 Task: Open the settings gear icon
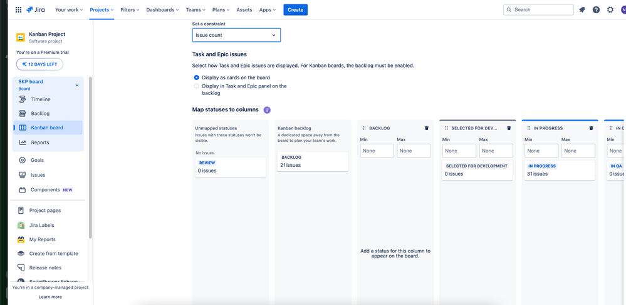[610, 10]
